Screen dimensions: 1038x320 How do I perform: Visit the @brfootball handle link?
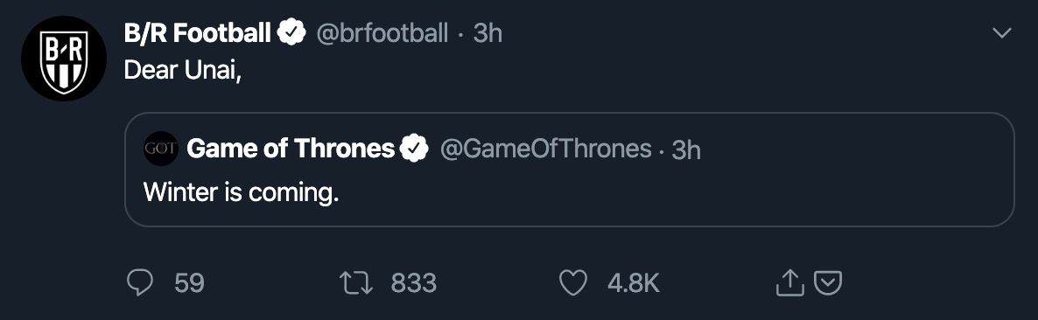coord(382,32)
